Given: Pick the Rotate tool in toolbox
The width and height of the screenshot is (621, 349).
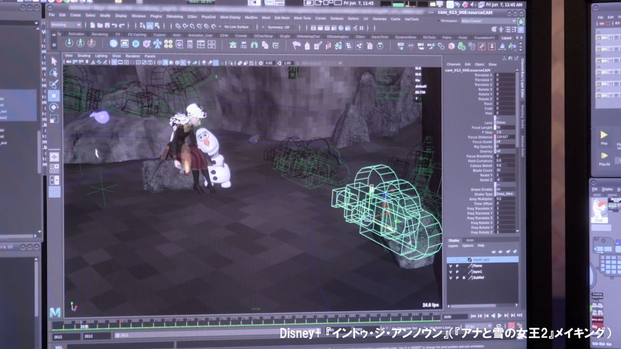Looking at the screenshot, I should pos(54,108).
